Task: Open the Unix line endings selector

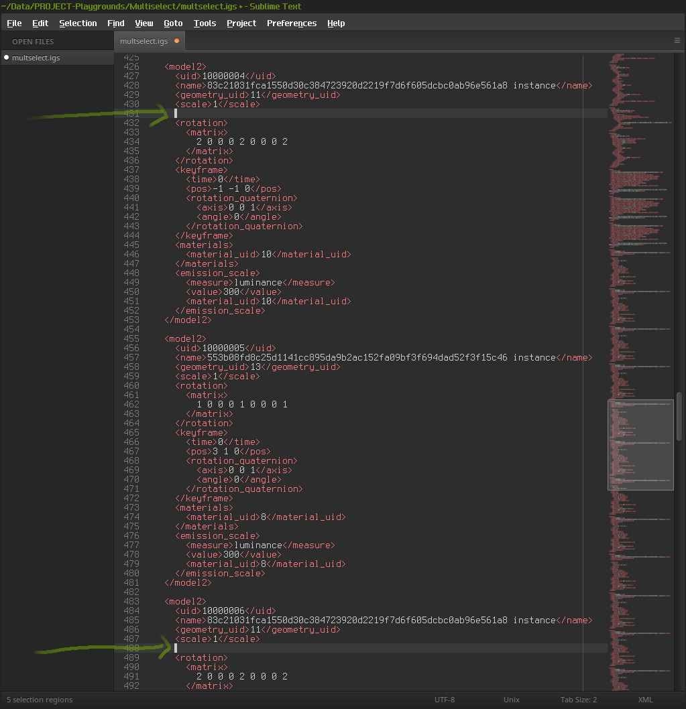Action: 511,700
